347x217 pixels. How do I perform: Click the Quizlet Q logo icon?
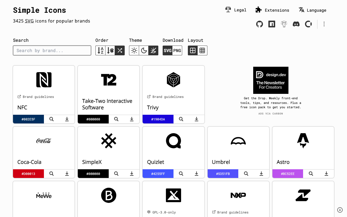(173, 141)
